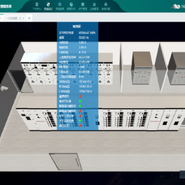Open the 数据分析 pie chart icon
185x185 pixels.
pyautogui.click(x=71, y=5)
